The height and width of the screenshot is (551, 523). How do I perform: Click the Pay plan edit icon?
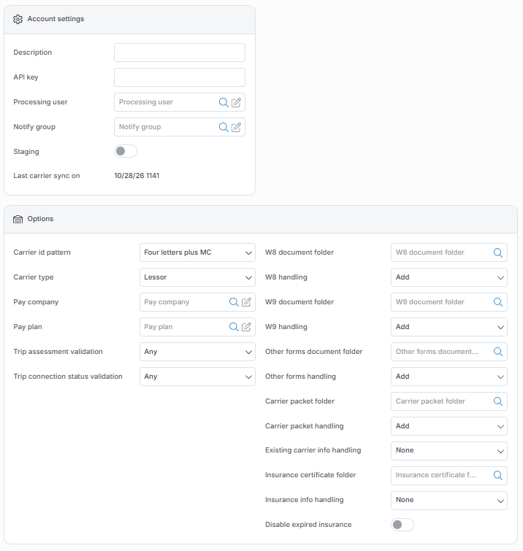[x=247, y=327]
